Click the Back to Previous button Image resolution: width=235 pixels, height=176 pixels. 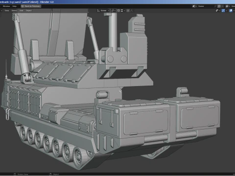31,6
